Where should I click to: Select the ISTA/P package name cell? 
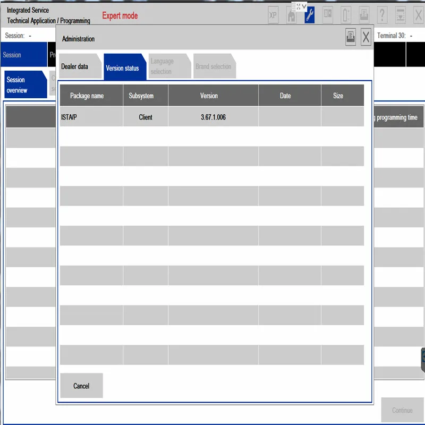(x=91, y=117)
